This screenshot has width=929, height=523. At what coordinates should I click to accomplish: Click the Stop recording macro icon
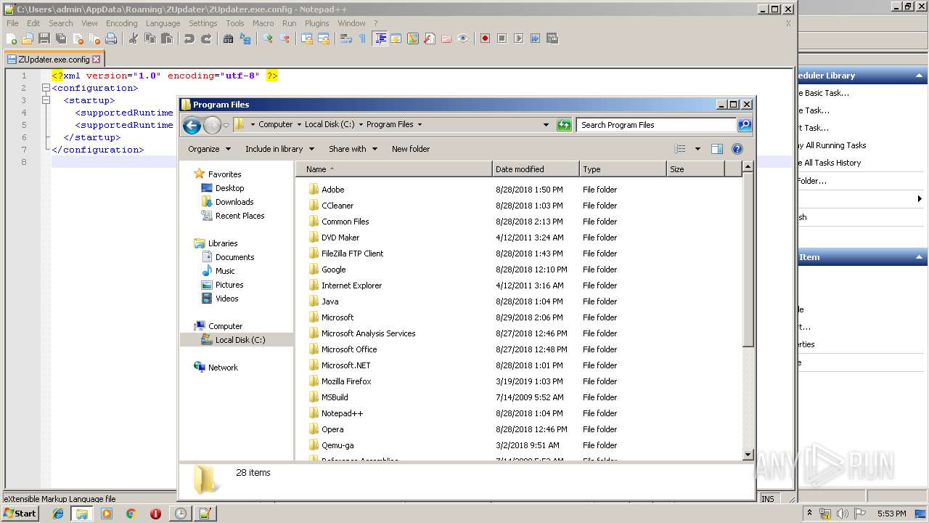point(502,38)
